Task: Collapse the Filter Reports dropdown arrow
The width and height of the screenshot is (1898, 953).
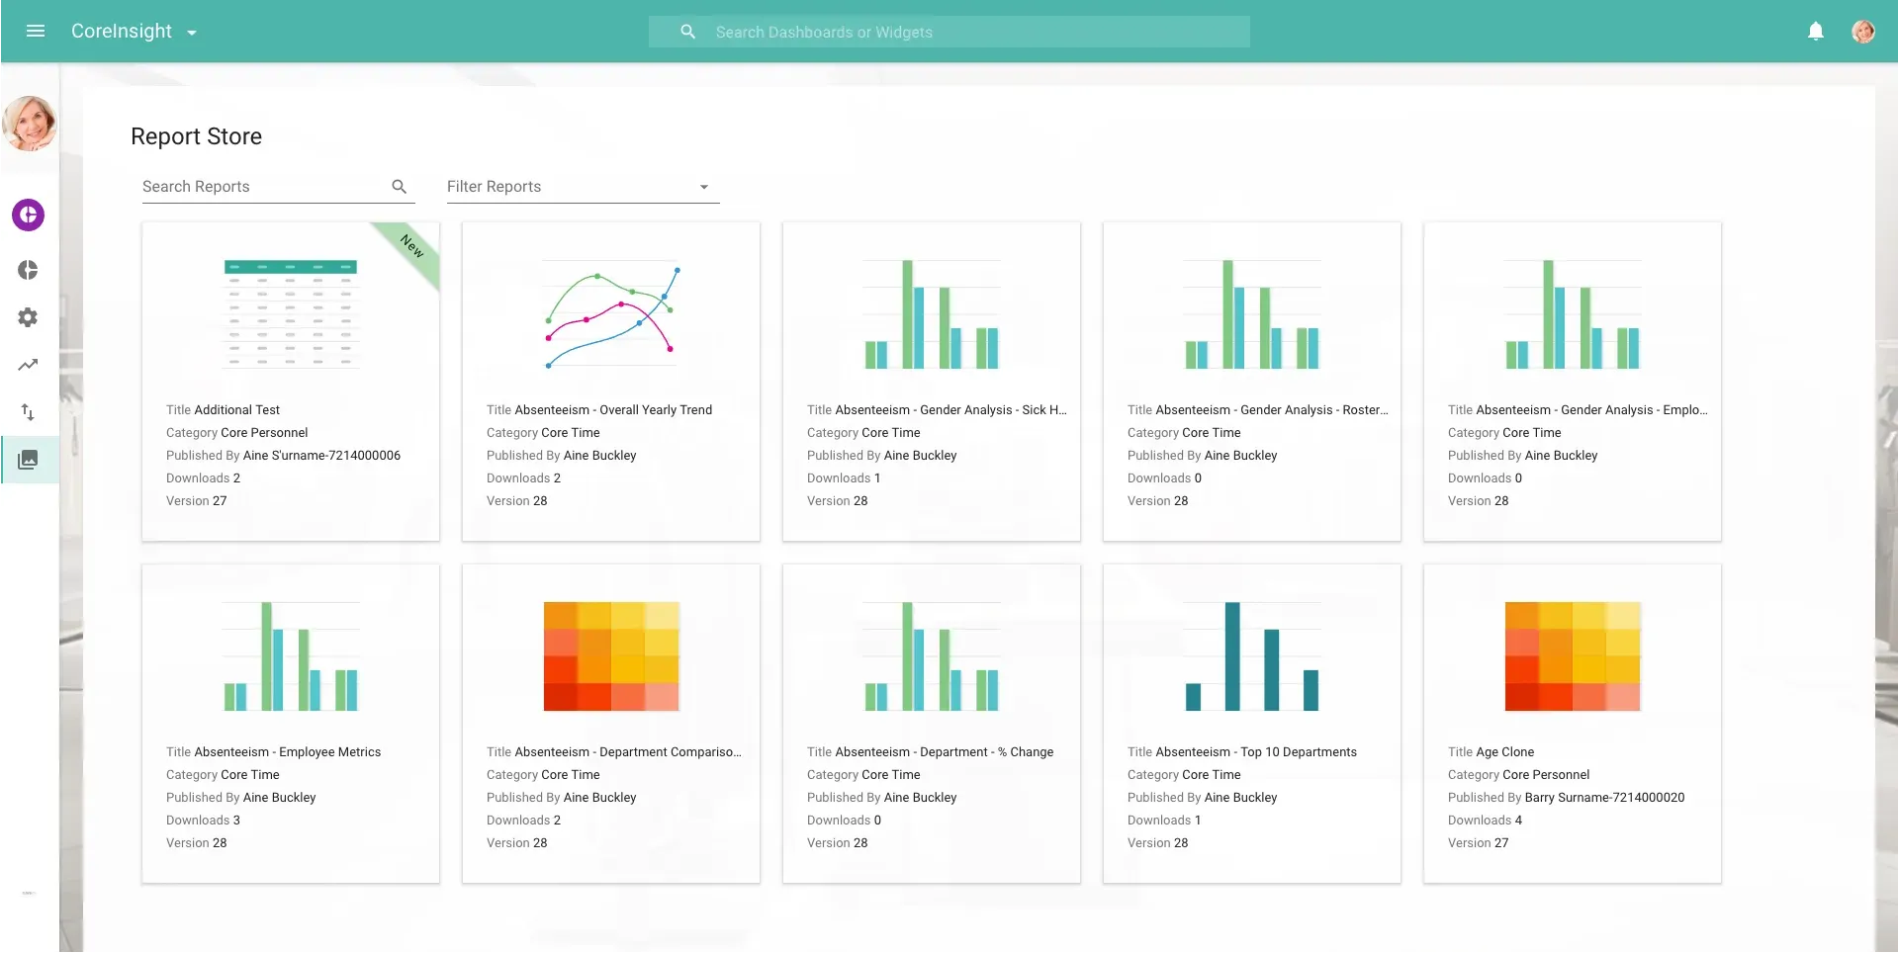Action: coord(703,186)
